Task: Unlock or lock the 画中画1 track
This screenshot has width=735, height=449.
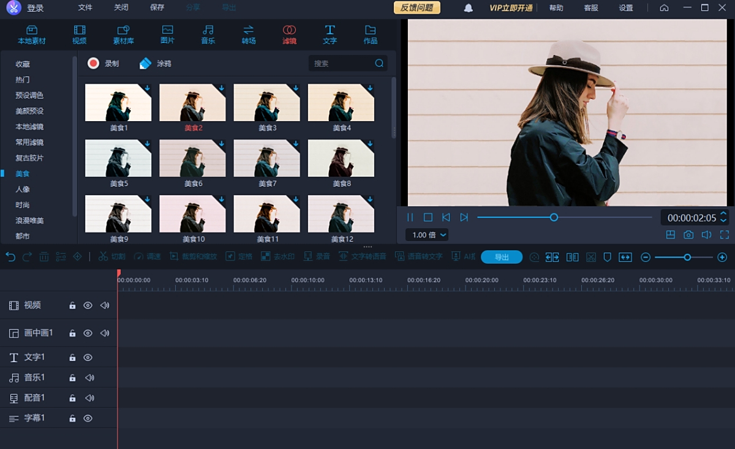Action: 72,333
